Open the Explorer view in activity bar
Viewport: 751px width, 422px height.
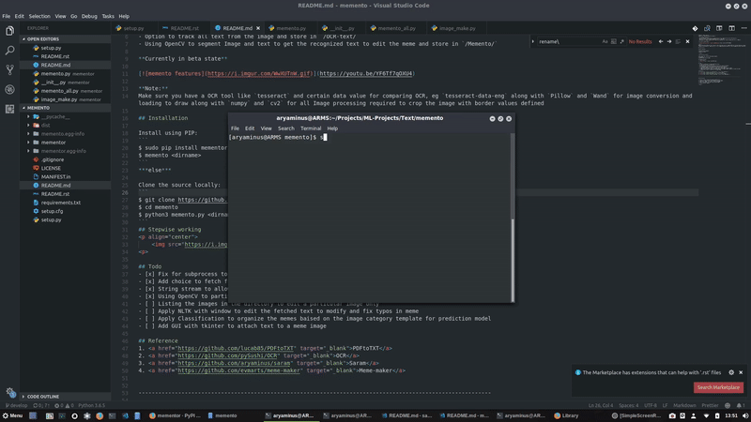point(9,31)
